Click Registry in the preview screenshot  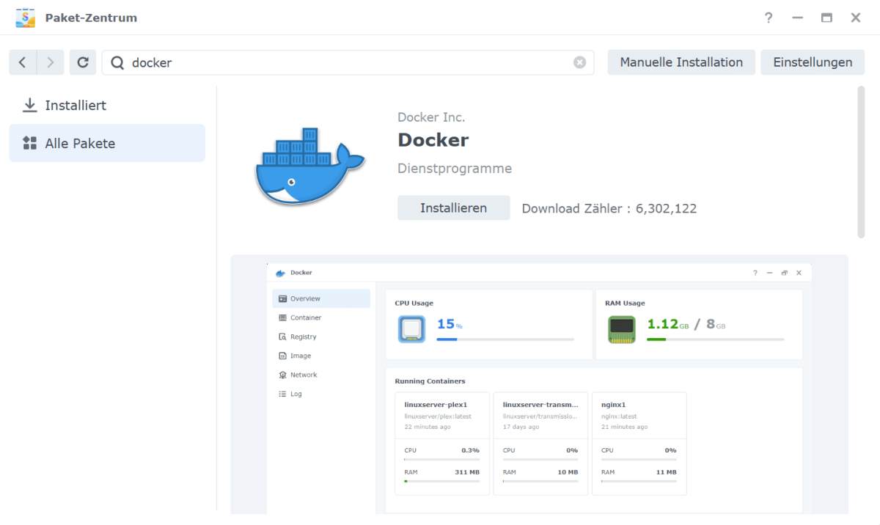pos(321,337)
